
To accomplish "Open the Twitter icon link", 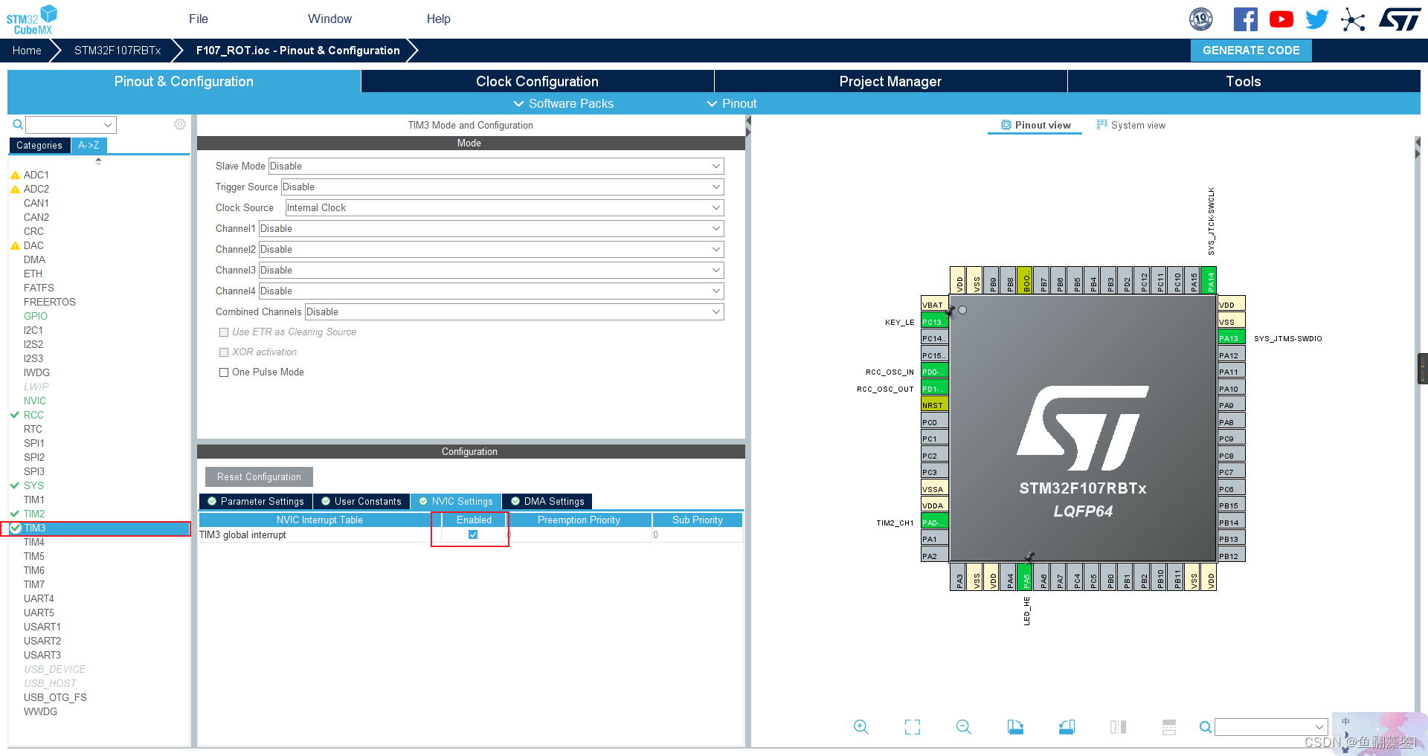I will click(x=1316, y=19).
